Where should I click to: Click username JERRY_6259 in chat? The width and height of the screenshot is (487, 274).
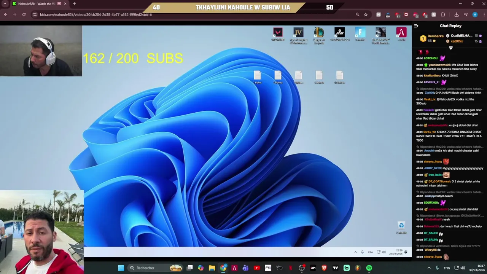point(432,168)
